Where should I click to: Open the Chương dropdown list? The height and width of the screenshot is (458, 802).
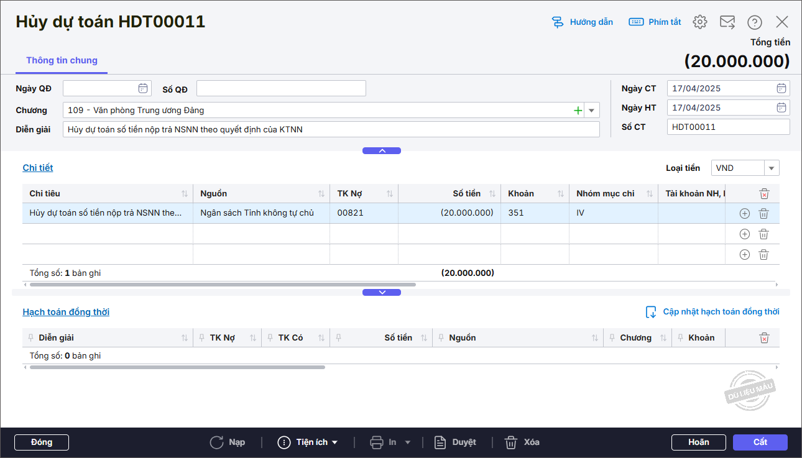(592, 111)
